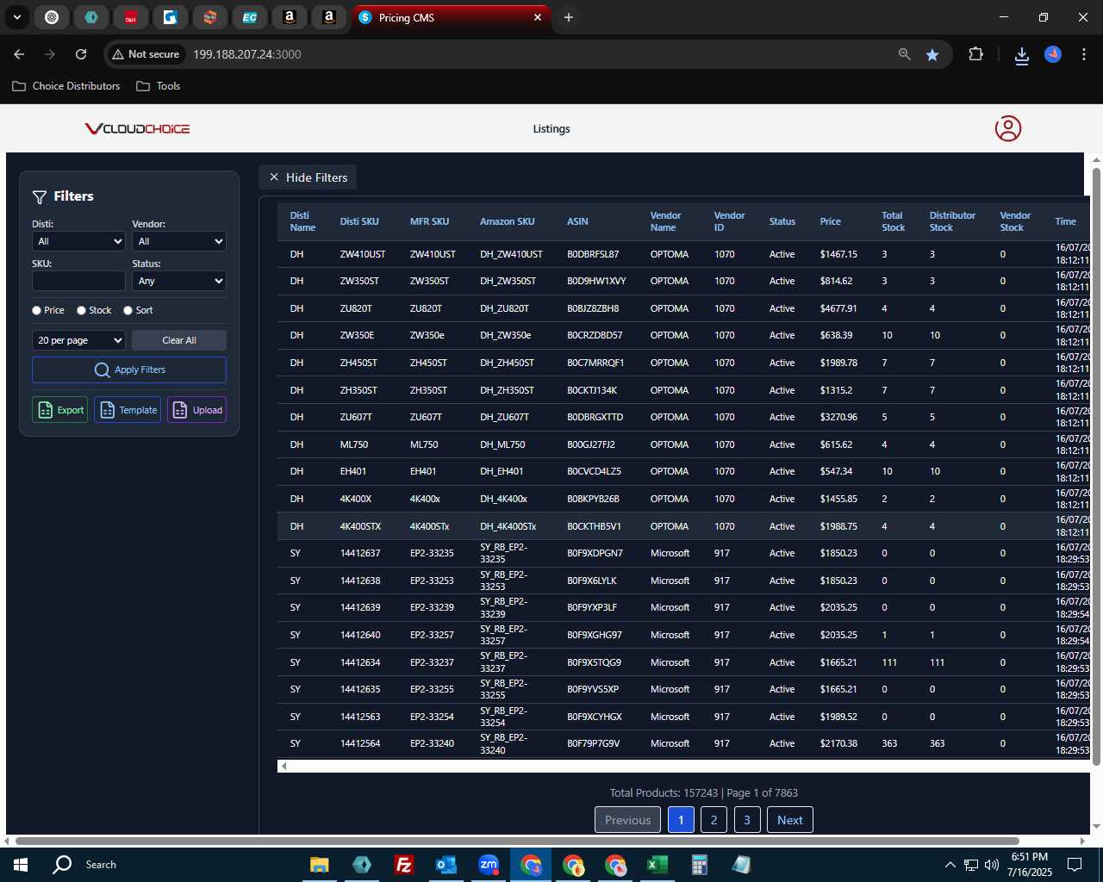Open Tools bookmark folder
This screenshot has height=882, width=1103.
tap(159, 86)
